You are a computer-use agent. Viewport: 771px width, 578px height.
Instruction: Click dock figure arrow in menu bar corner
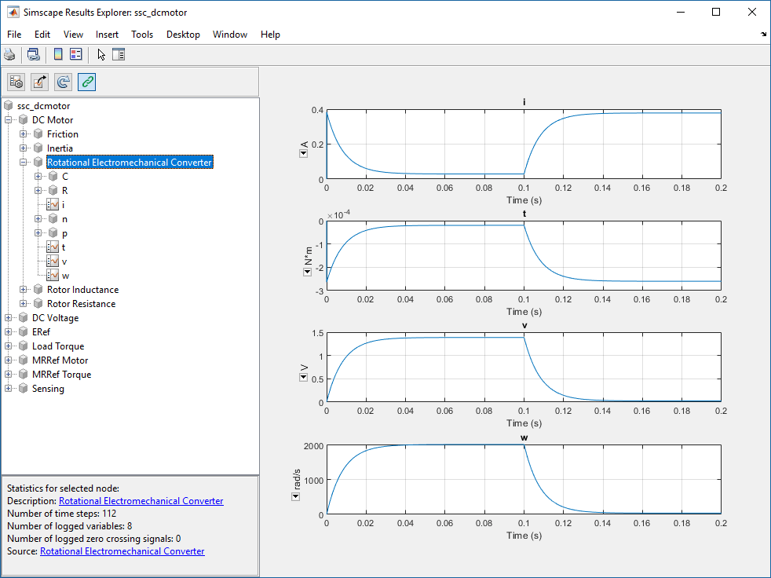763,34
